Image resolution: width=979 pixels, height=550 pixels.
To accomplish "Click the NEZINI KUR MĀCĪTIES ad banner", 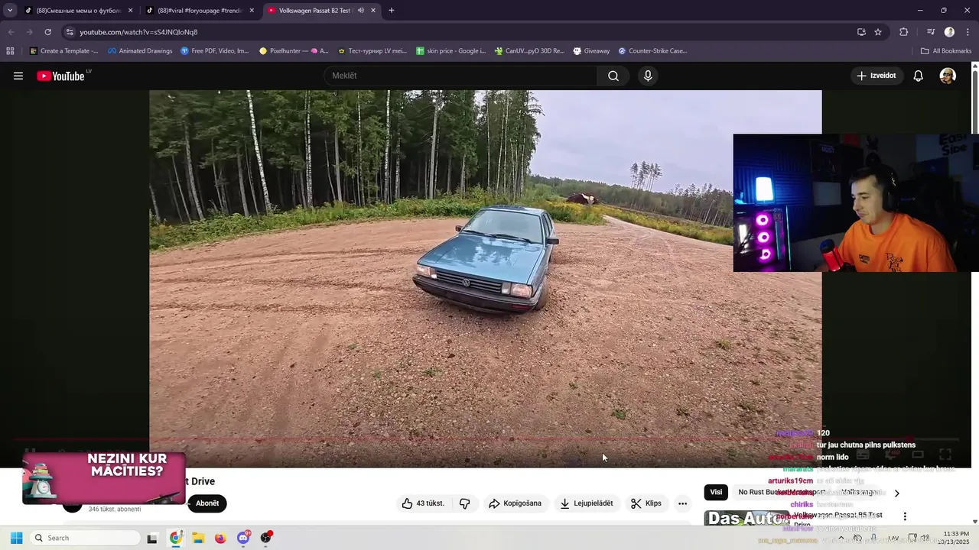I will (103, 477).
